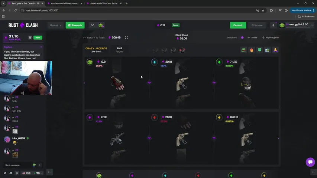Open the race flag icon
The image size is (317, 178).
(93, 25)
